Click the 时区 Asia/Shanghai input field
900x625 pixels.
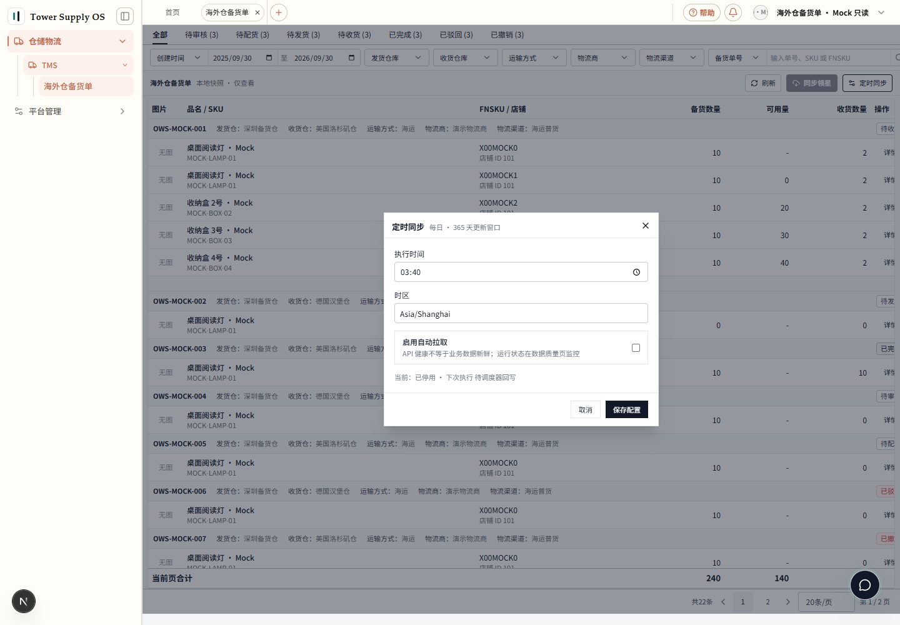pos(521,313)
